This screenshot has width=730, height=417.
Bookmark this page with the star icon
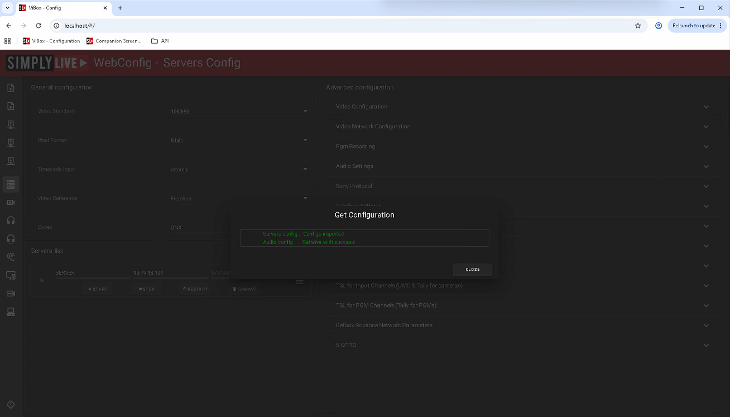point(638,26)
